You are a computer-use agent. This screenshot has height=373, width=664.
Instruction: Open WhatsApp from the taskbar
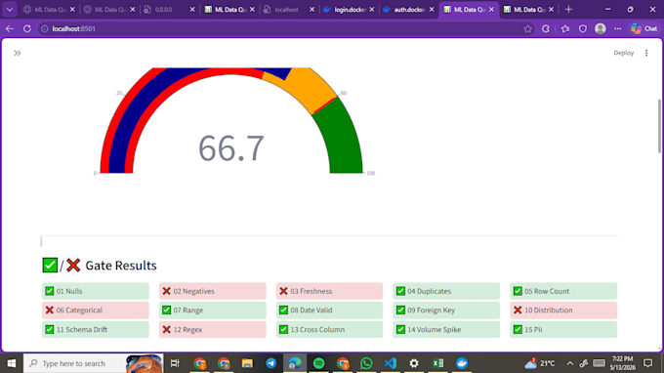tap(366, 363)
